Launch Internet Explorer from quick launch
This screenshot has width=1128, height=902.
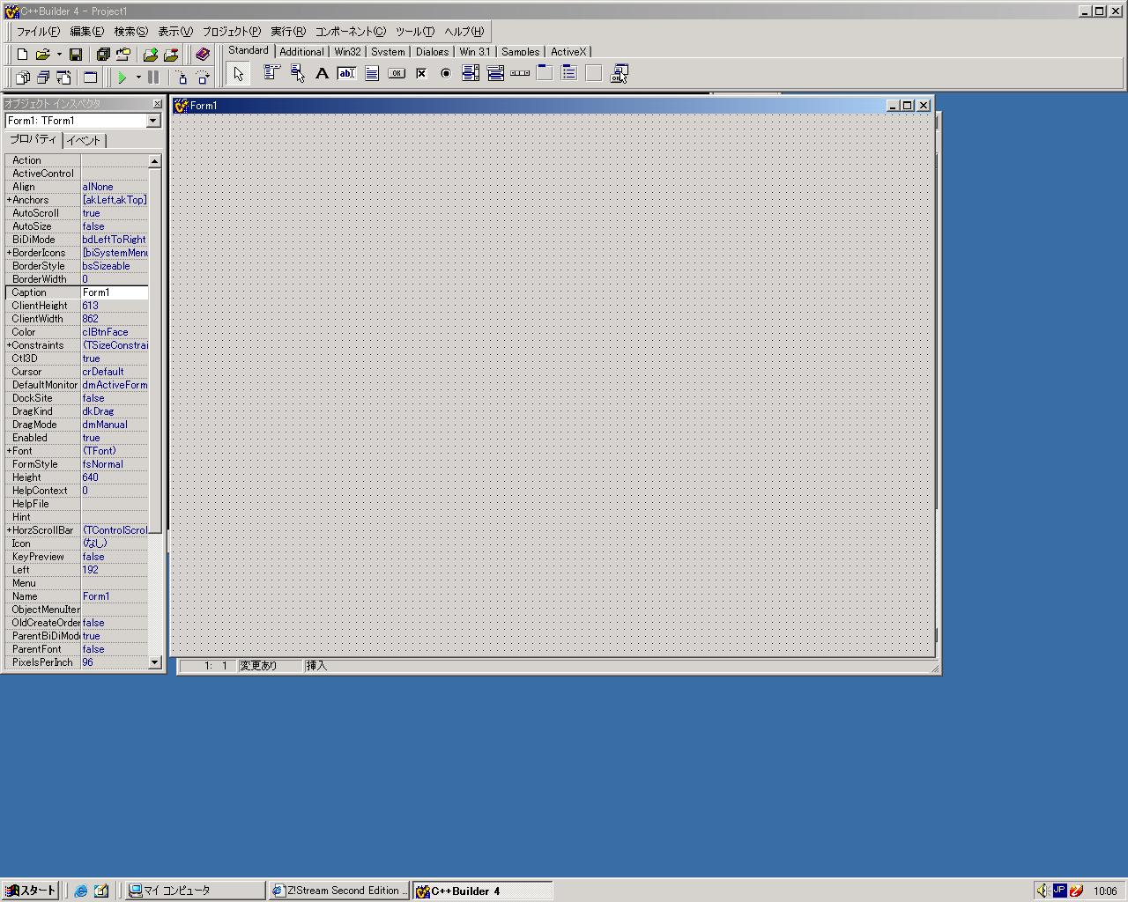click(x=81, y=891)
